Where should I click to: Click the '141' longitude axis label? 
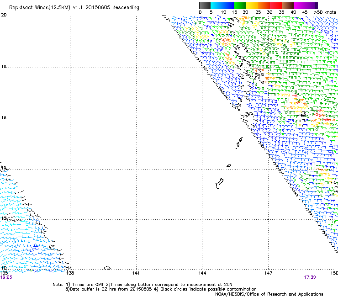pos(136,273)
